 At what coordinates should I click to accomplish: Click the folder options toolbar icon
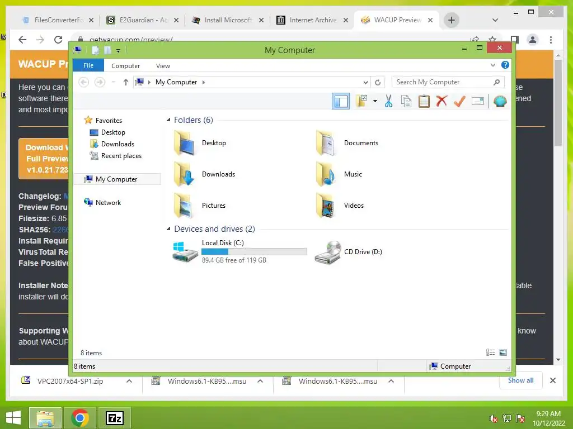click(x=362, y=101)
